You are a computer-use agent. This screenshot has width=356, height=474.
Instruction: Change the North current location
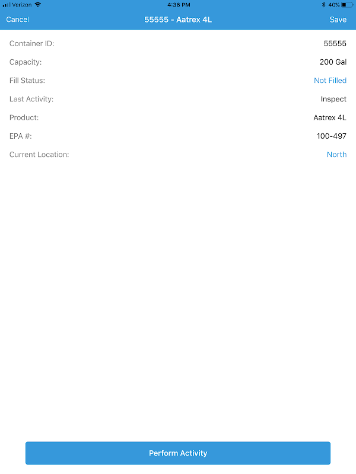[336, 155]
